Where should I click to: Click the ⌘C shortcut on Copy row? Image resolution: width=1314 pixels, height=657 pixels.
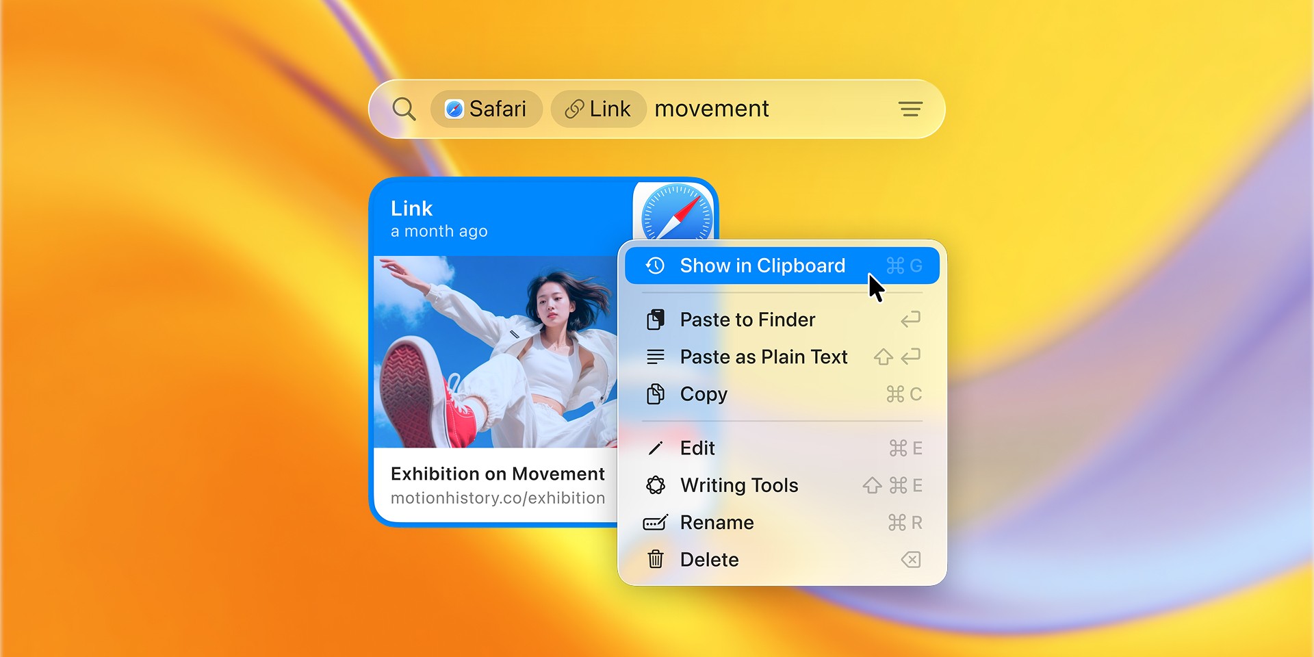coord(904,394)
